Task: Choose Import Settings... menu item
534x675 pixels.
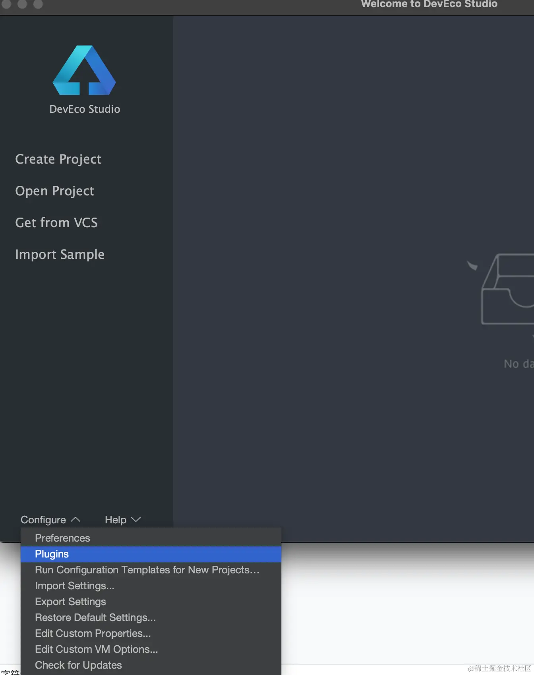Action: 151,586
